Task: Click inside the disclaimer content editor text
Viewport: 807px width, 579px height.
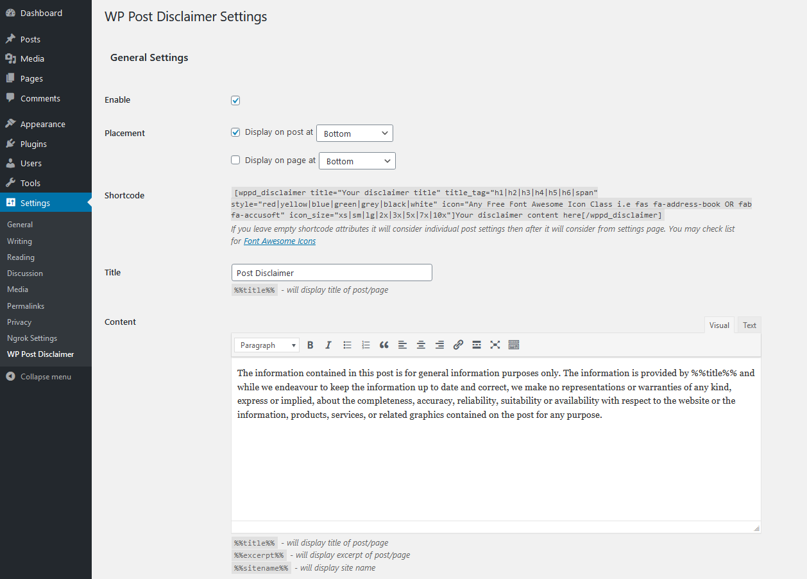Action: click(x=496, y=393)
